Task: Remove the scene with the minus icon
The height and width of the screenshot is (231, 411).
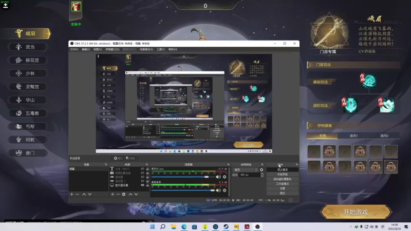Action: click(x=78, y=195)
